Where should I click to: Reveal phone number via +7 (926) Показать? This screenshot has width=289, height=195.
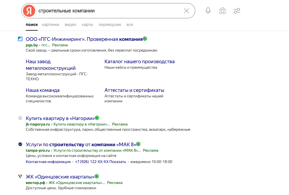tap(101, 162)
